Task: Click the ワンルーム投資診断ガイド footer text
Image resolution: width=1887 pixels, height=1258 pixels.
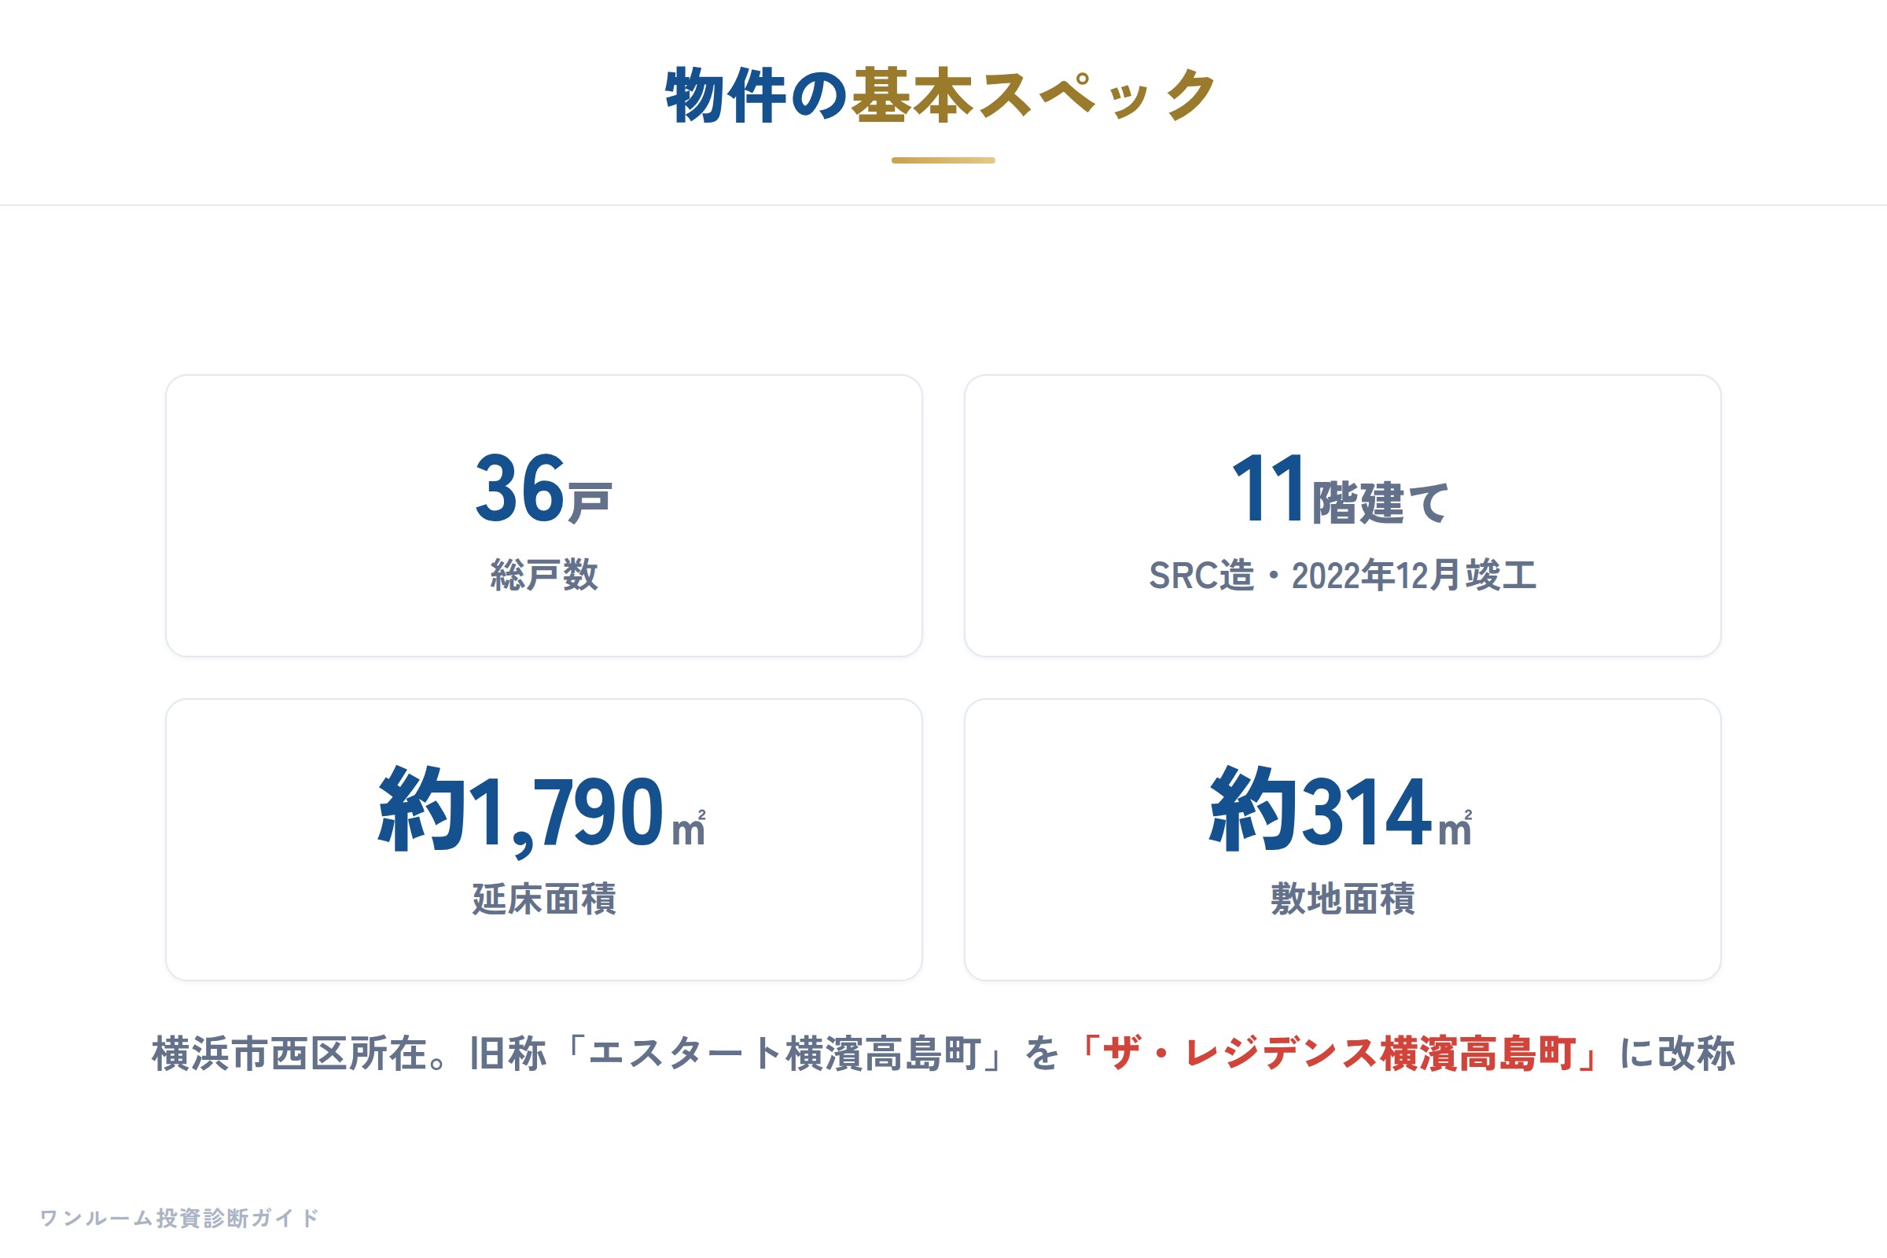Action: [x=180, y=1218]
